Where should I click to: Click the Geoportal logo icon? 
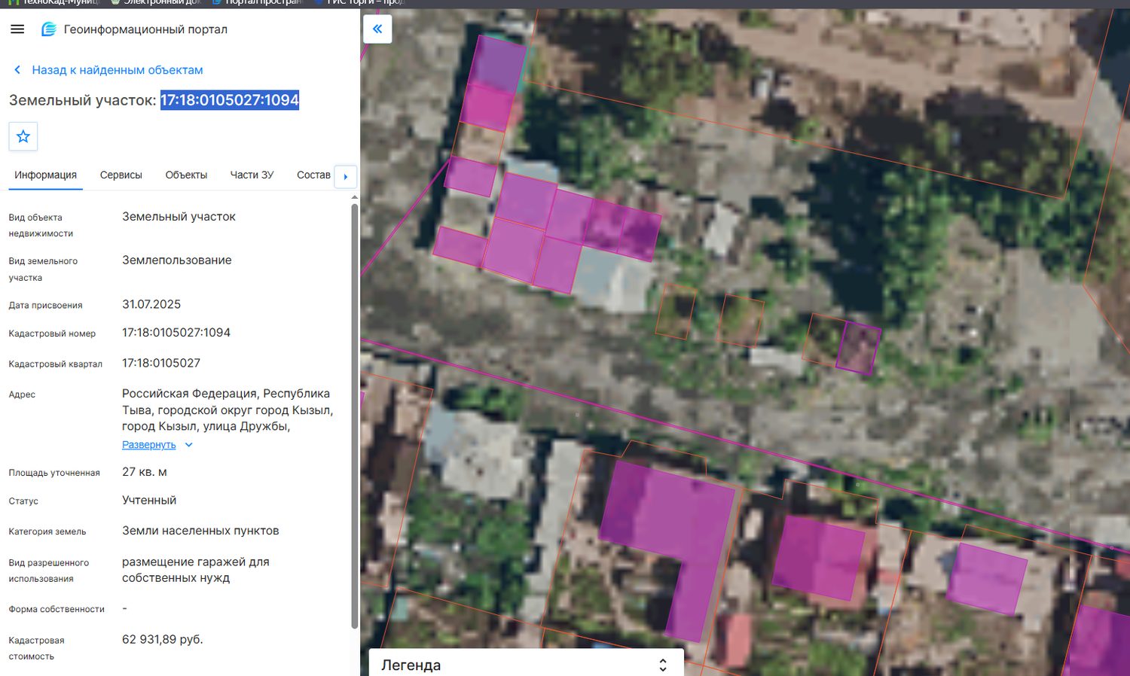click(49, 29)
